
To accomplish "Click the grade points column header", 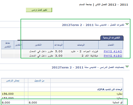I will click(x=8, y=45).
